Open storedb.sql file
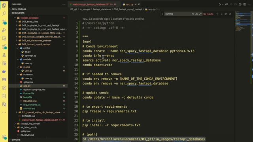 point(29,108)
